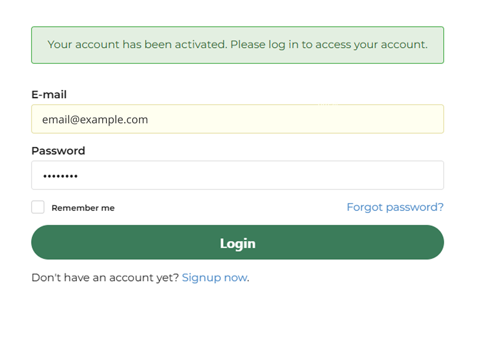Click the masked password dots

(x=60, y=176)
